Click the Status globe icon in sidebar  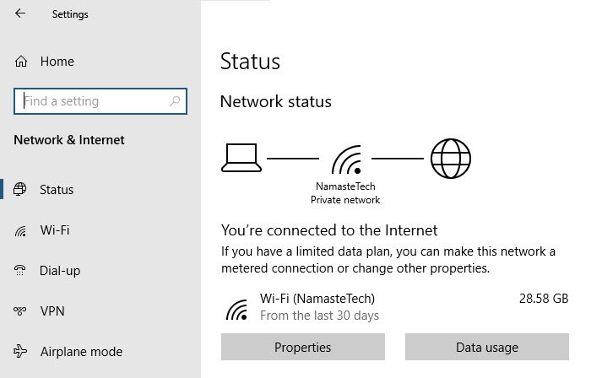[20, 189]
